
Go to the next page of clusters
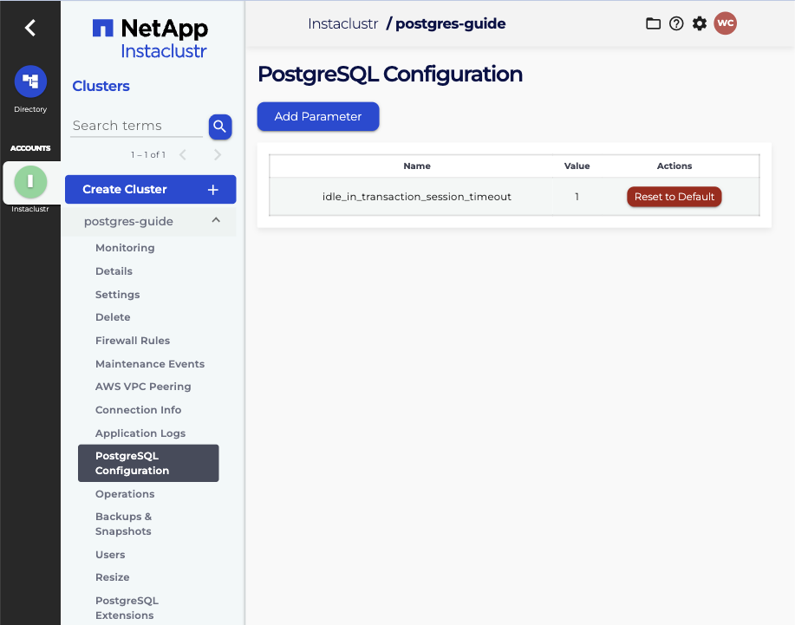(217, 155)
